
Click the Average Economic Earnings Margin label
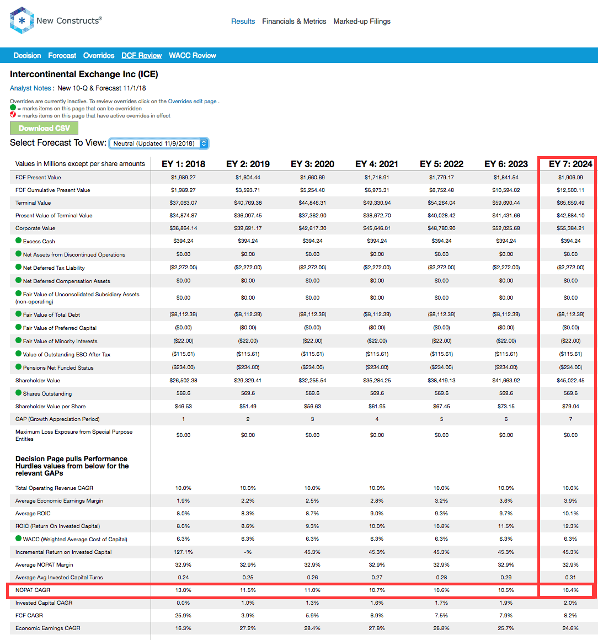coord(59,501)
